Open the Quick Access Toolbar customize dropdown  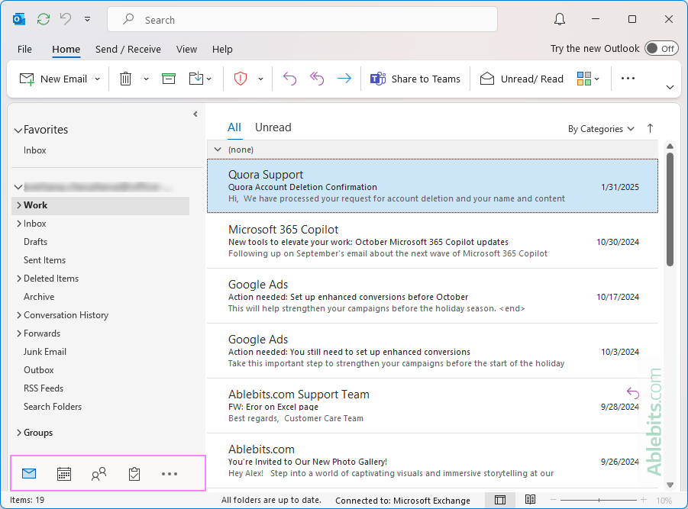pos(88,19)
